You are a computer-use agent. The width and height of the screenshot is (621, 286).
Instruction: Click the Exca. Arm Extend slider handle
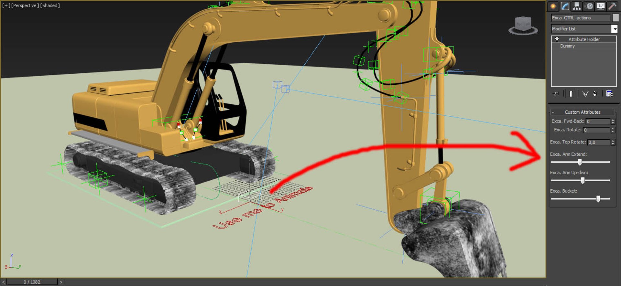(580, 162)
